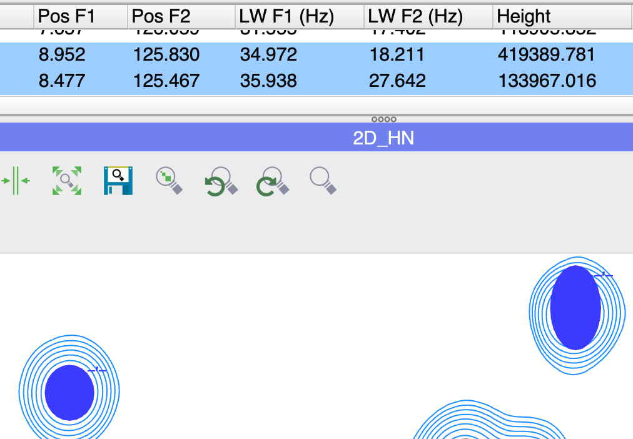Select cell value 125.830 in Pos F2
The width and height of the screenshot is (633, 439).
pyautogui.click(x=166, y=54)
